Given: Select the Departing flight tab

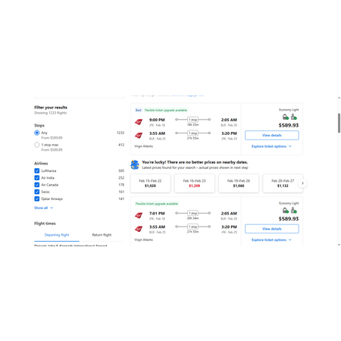Looking at the screenshot, I should (x=57, y=235).
